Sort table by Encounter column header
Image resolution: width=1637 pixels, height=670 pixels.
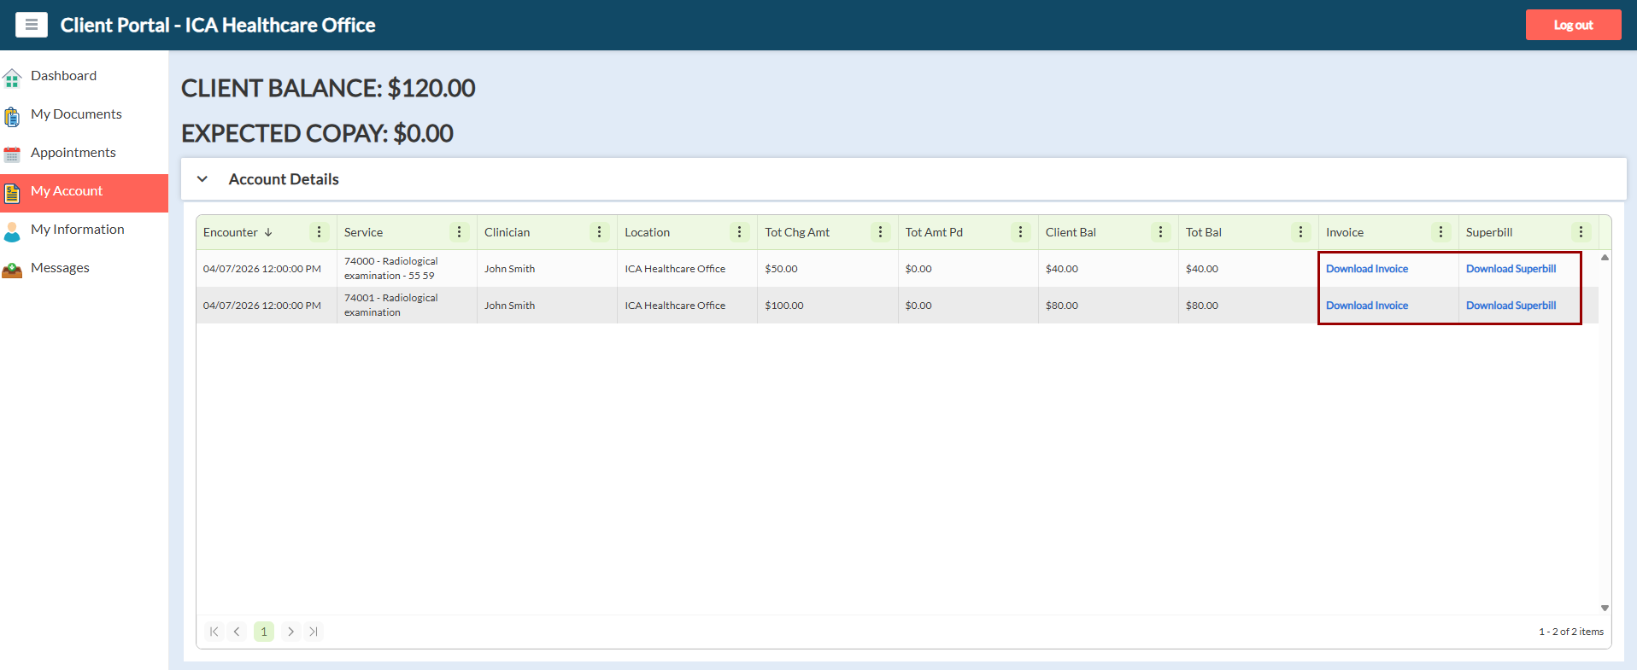pos(231,232)
